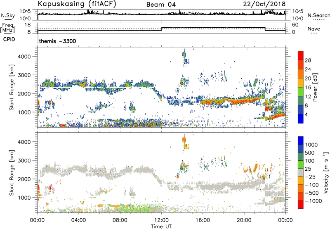This screenshot has height=229, width=330.
Task: Click the 'themis -3300' CPID text
Action: (x=57, y=41)
